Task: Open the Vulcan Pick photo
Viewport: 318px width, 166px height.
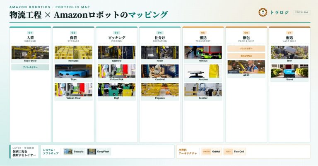Action: click(117, 71)
